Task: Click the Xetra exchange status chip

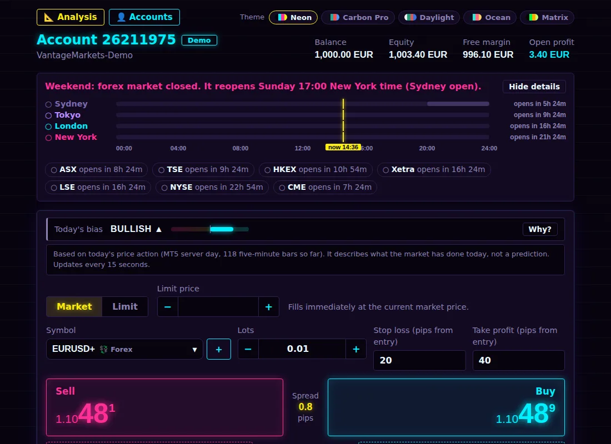Action: click(434, 170)
